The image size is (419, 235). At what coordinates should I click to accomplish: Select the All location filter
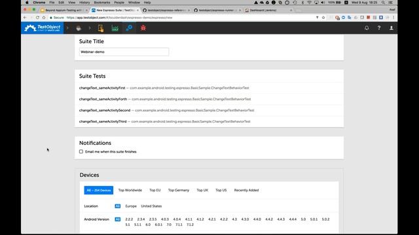tap(118, 206)
